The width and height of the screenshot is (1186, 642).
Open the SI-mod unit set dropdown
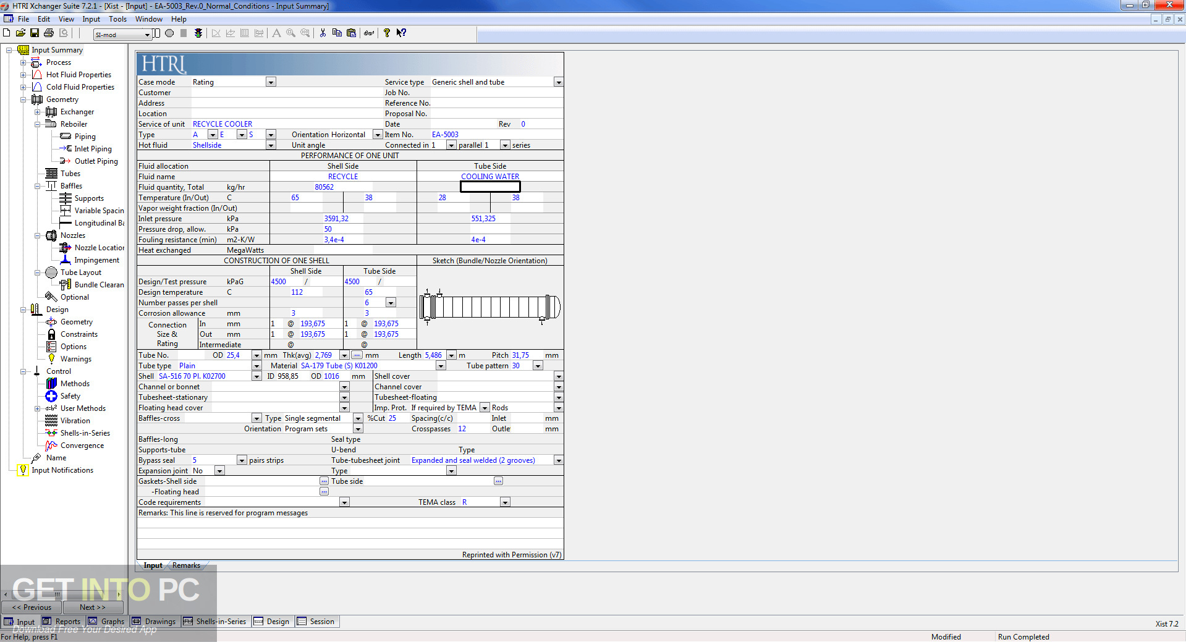pyautogui.click(x=147, y=35)
